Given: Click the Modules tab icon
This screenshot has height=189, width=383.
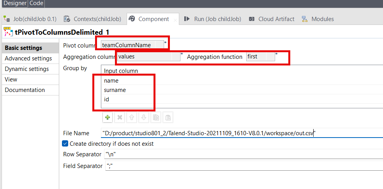Looking at the screenshot, I should pos(305,19).
